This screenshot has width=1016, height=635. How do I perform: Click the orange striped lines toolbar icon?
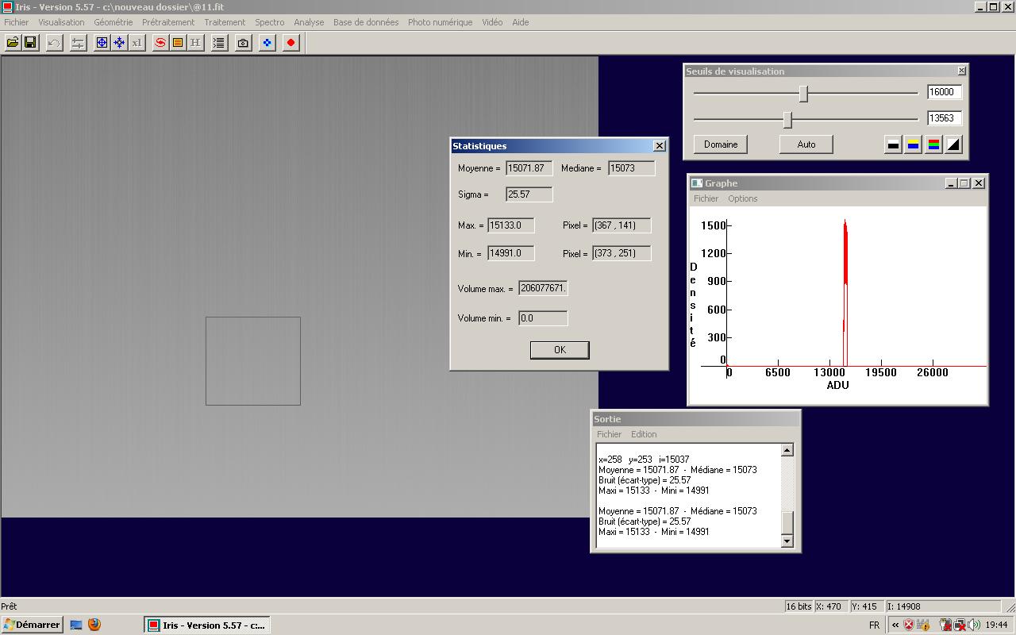[x=178, y=43]
